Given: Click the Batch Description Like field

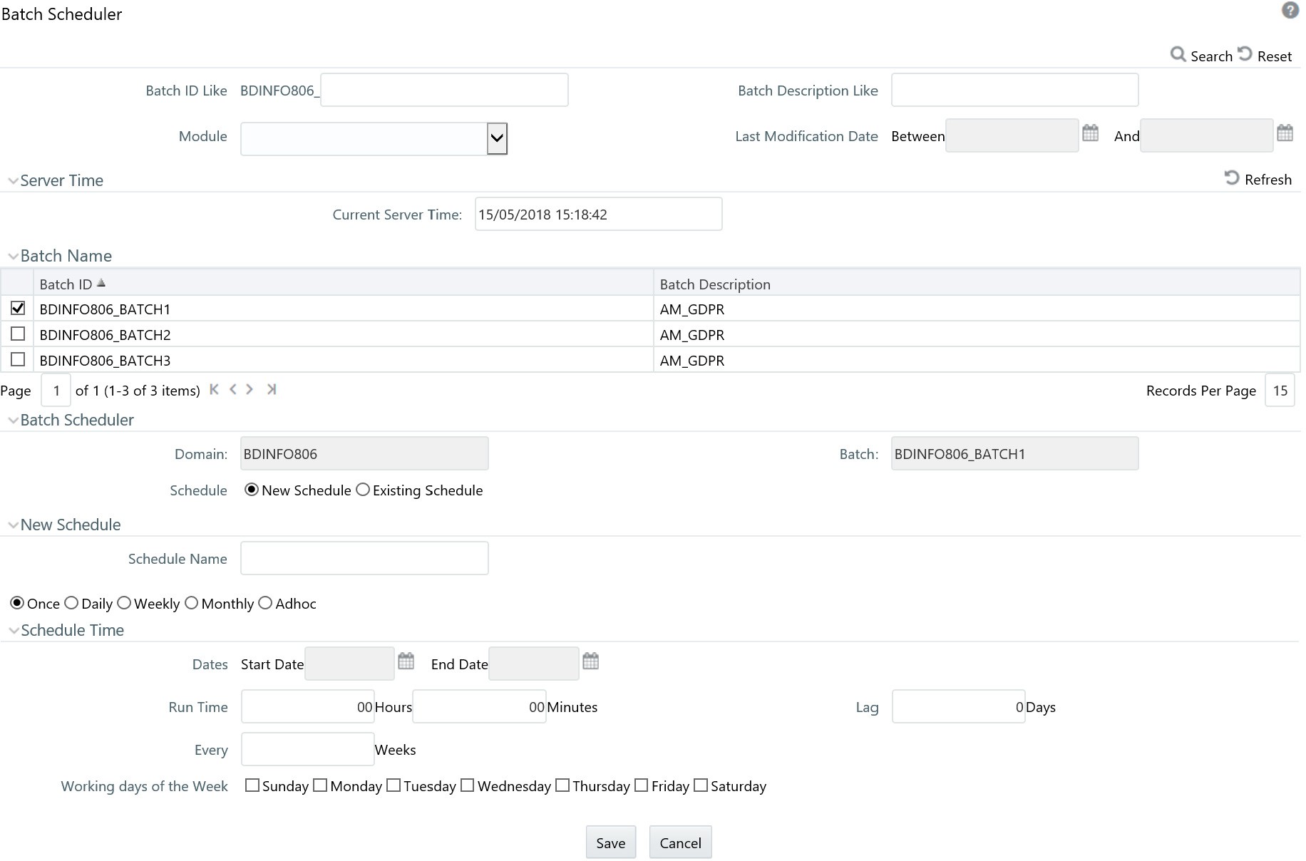Looking at the screenshot, I should (x=1014, y=90).
